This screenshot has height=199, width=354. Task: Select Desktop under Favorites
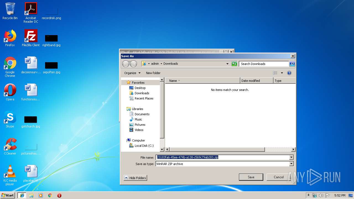pyautogui.click(x=140, y=88)
